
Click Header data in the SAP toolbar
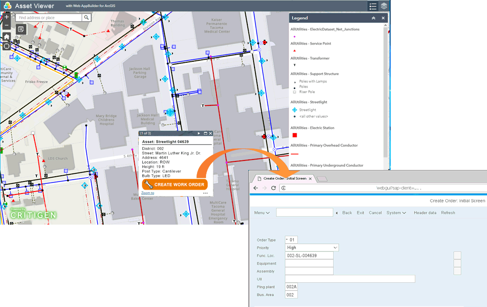tap(425, 213)
